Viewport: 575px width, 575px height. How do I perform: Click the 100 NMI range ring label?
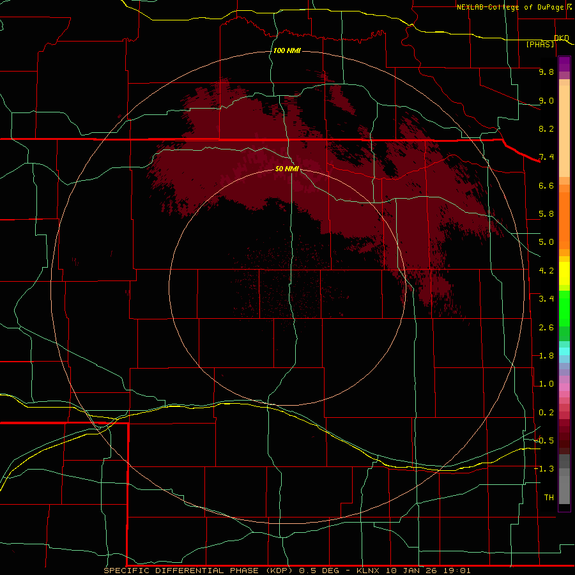tap(287, 50)
